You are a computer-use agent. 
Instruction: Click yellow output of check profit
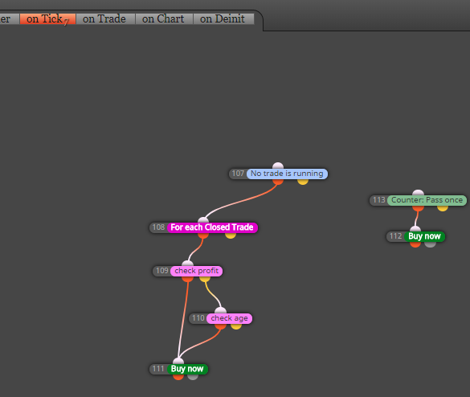click(205, 279)
